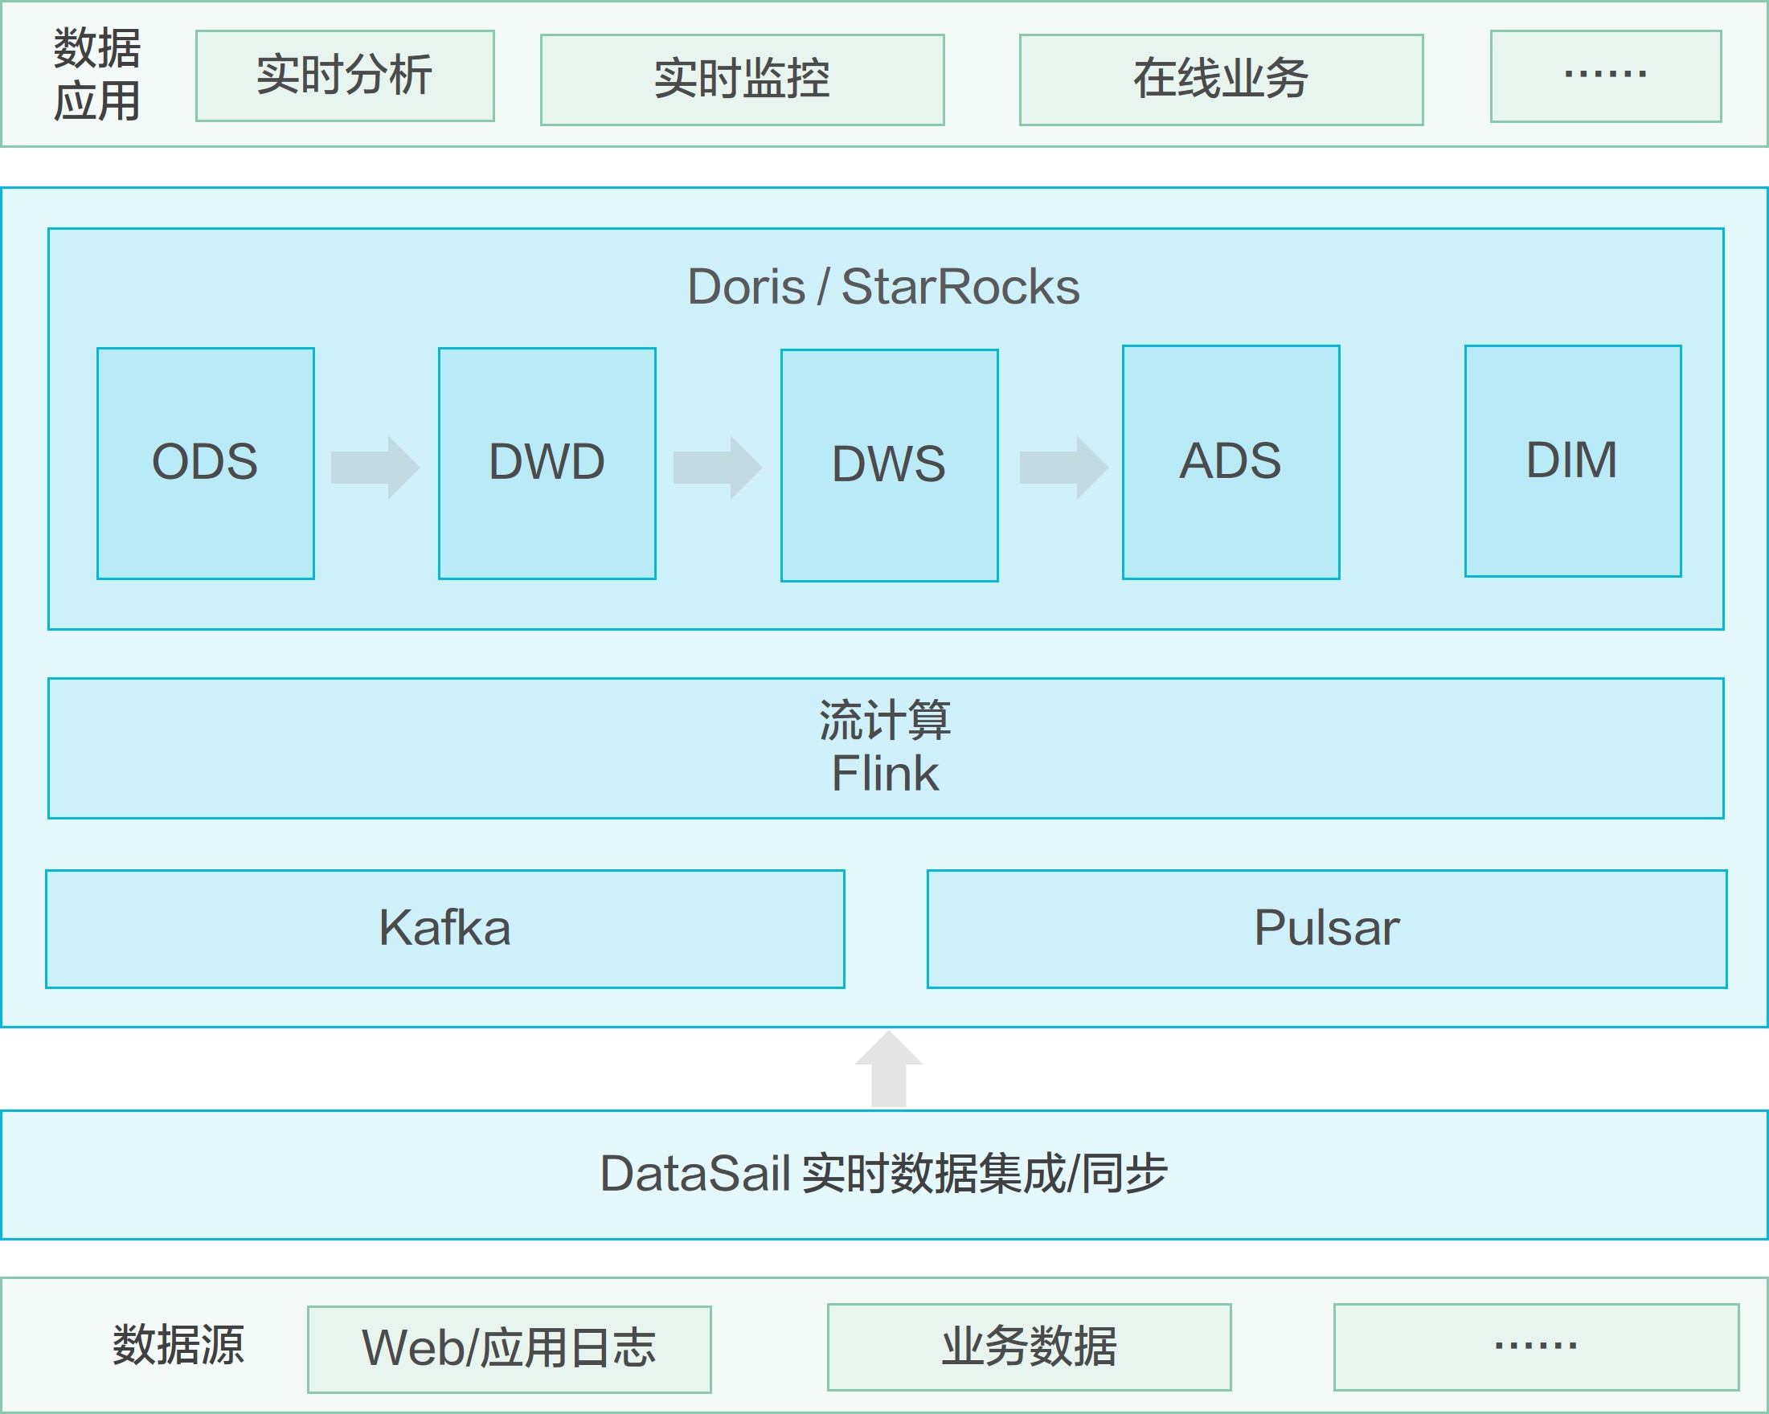Select the ADS layer box
This screenshot has width=1769, height=1414.
click(1231, 463)
